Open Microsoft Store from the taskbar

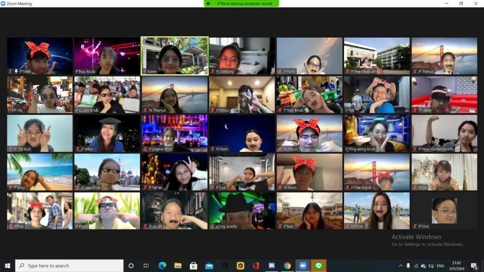point(193,266)
